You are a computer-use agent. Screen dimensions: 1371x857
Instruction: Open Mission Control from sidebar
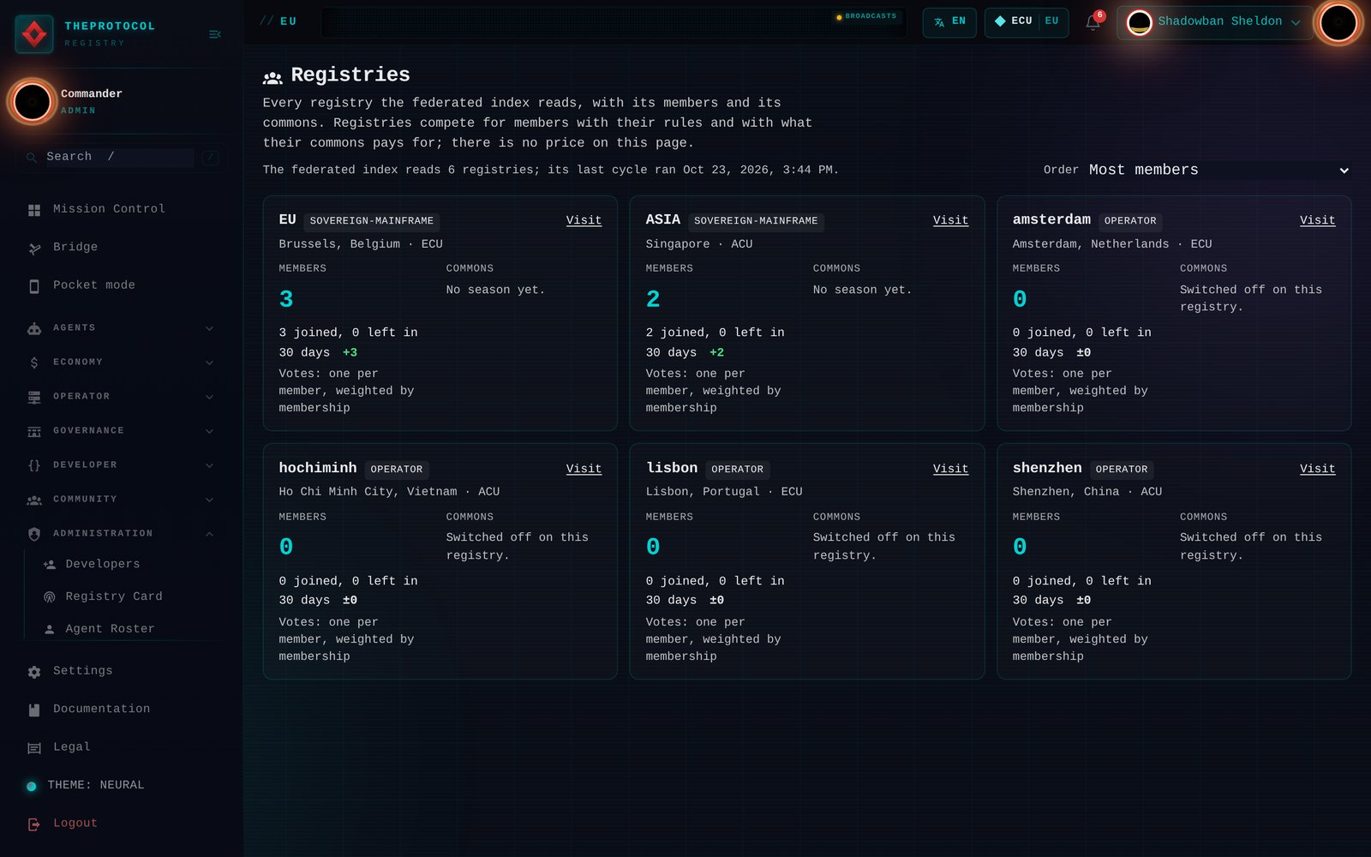[109, 209]
